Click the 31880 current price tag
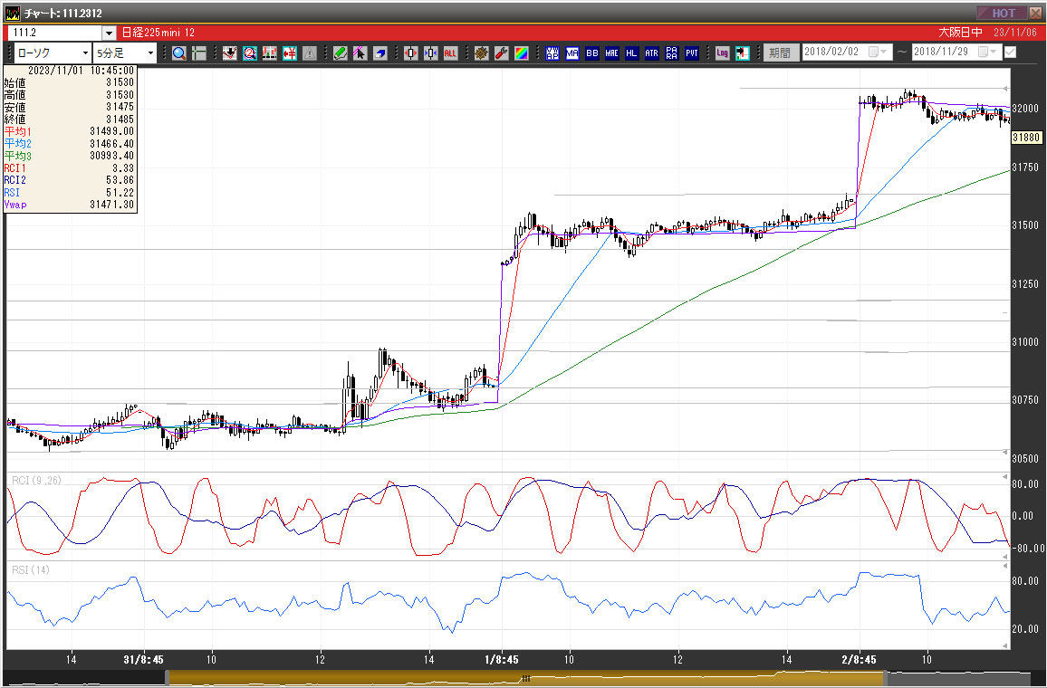 tap(1026, 138)
